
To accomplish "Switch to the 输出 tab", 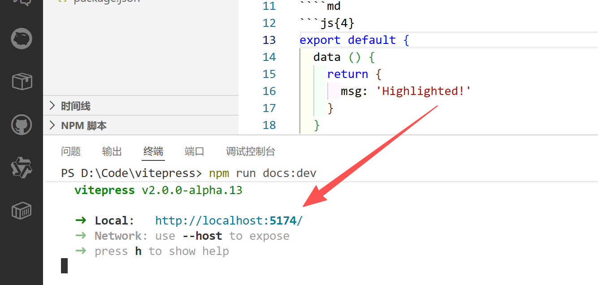I will (112, 151).
